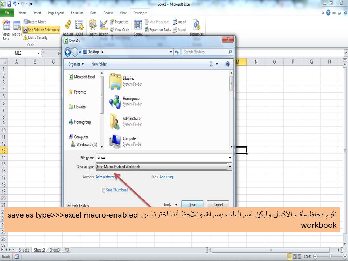348x261 pixels.
Task: Open control Properties
Action: 119,22
